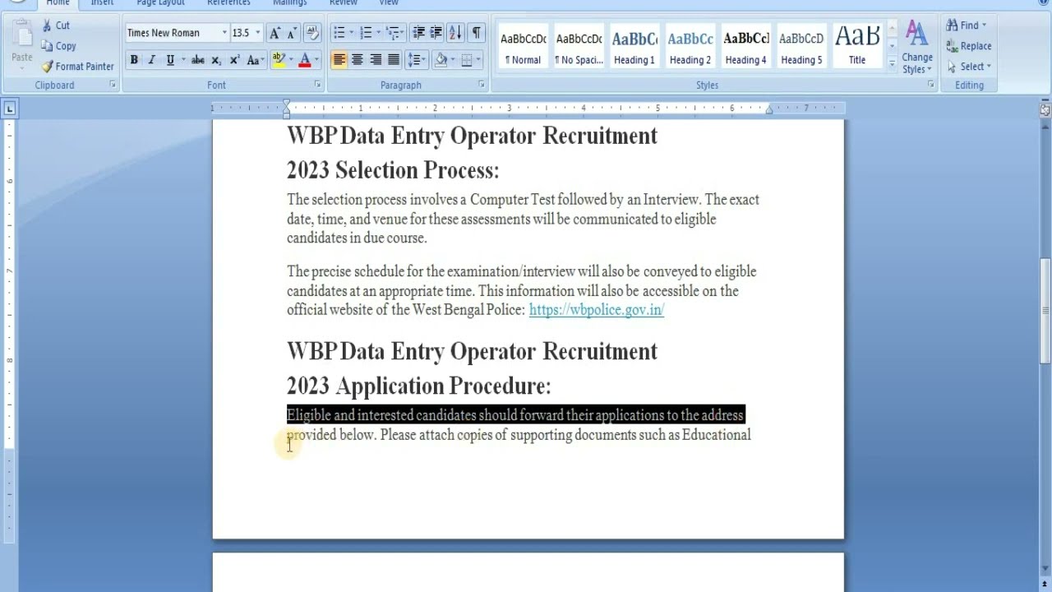Apply borders to paragraph
Screen dimensions: 1052x592
(x=467, y=60)
